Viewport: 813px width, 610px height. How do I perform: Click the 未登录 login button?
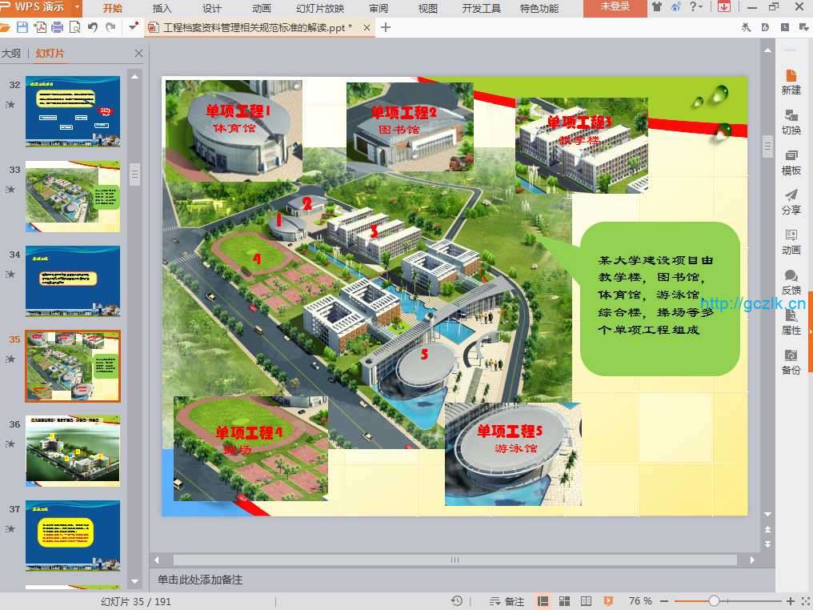pyautogui.click(x=615, y=7)
